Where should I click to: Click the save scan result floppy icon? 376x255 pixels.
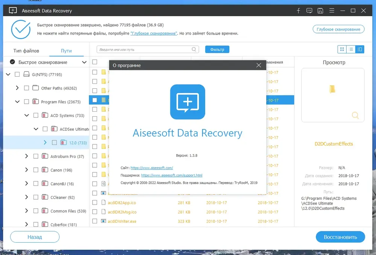point(320,11)
